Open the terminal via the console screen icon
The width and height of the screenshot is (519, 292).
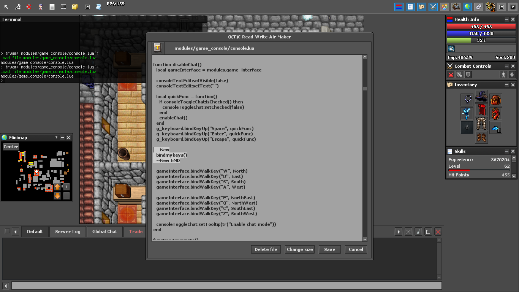[63, 7]
